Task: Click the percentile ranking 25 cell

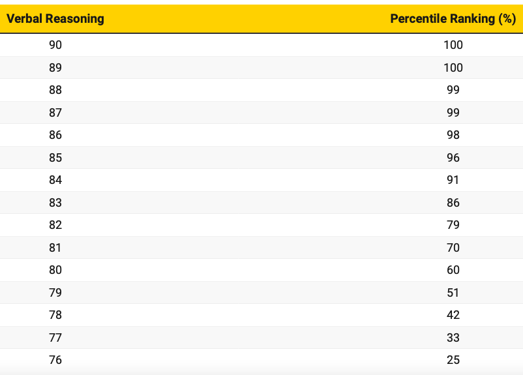Action: pyautogui.click(x=453, y=360)
